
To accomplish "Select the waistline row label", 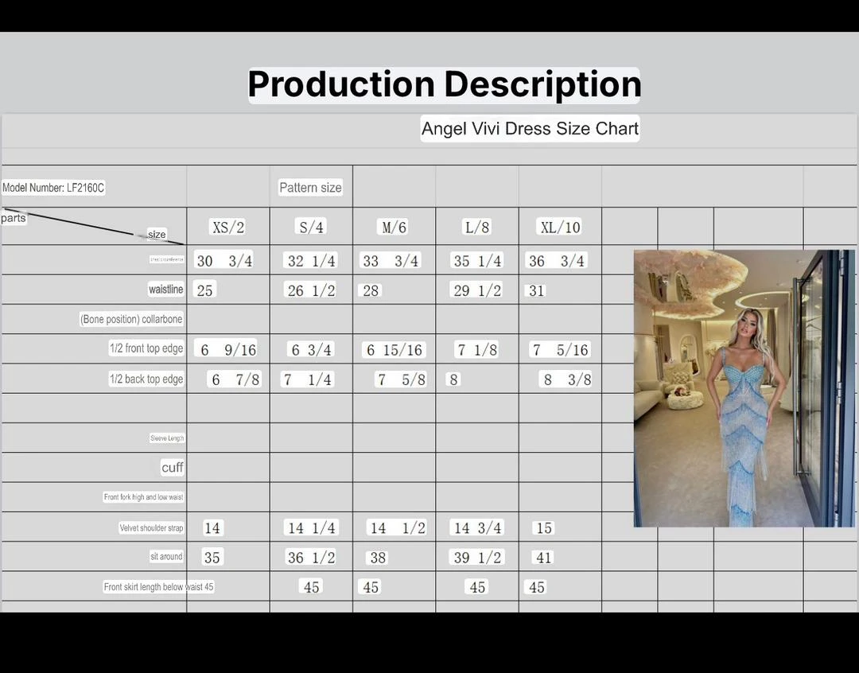I will tap(165, 290).
